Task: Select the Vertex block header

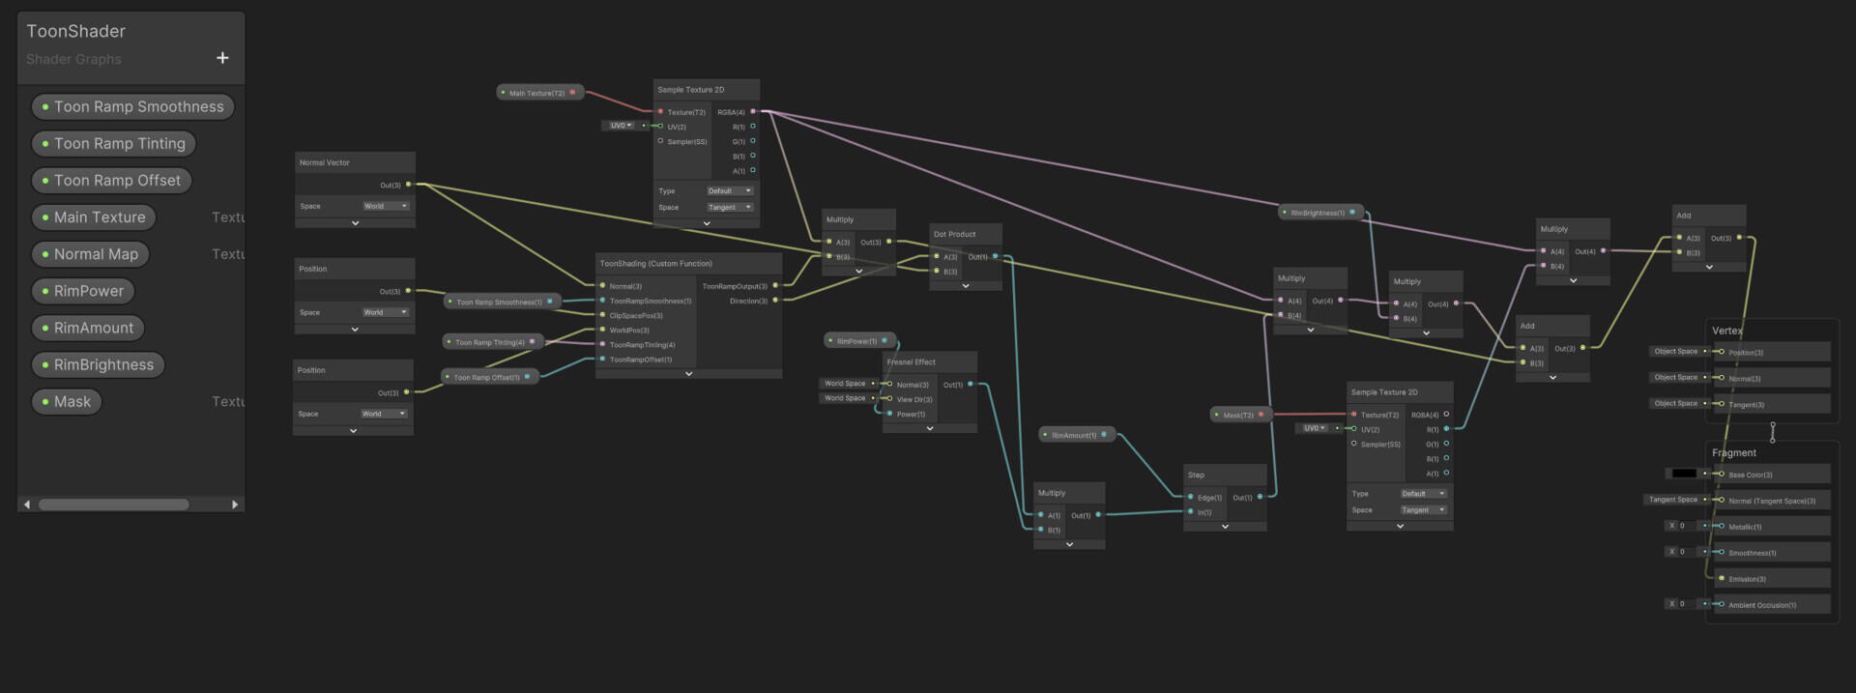Action: tap(1726, 331)
